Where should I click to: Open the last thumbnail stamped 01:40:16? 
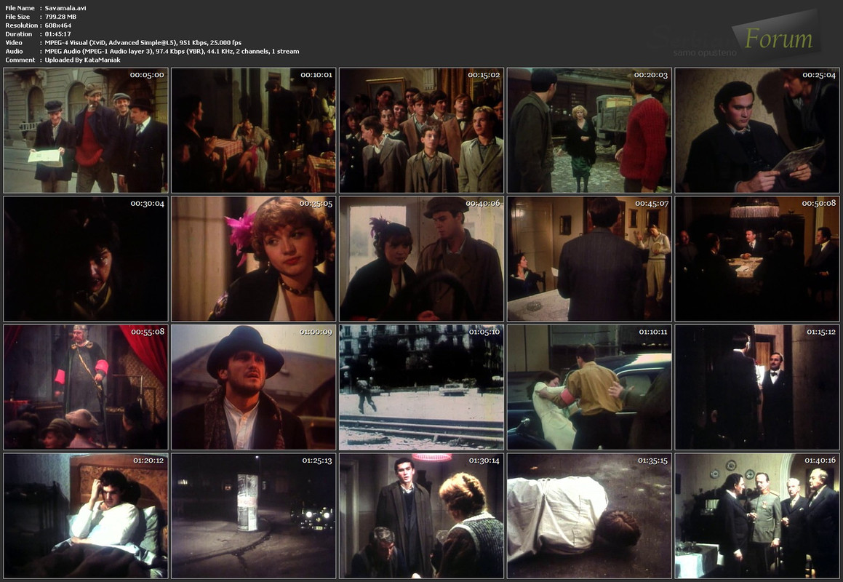(757, 516)
